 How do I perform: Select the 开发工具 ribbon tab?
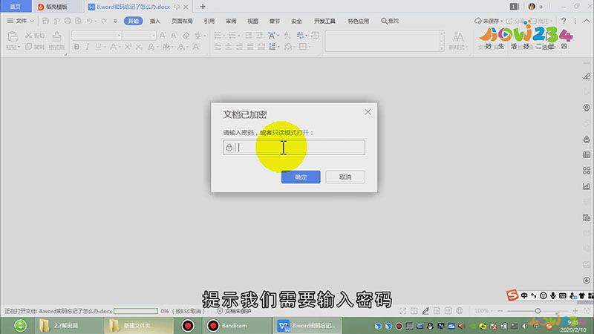coord(324,21)
